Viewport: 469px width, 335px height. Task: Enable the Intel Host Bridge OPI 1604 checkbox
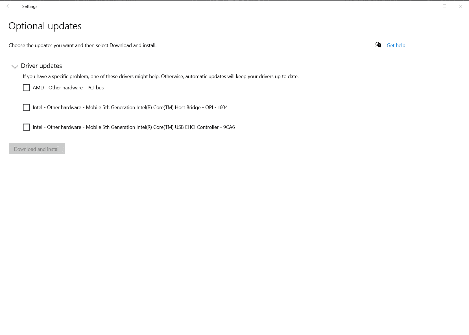click(x=26, y=107)
